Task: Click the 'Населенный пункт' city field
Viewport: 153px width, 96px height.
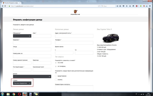Action: 42,70
